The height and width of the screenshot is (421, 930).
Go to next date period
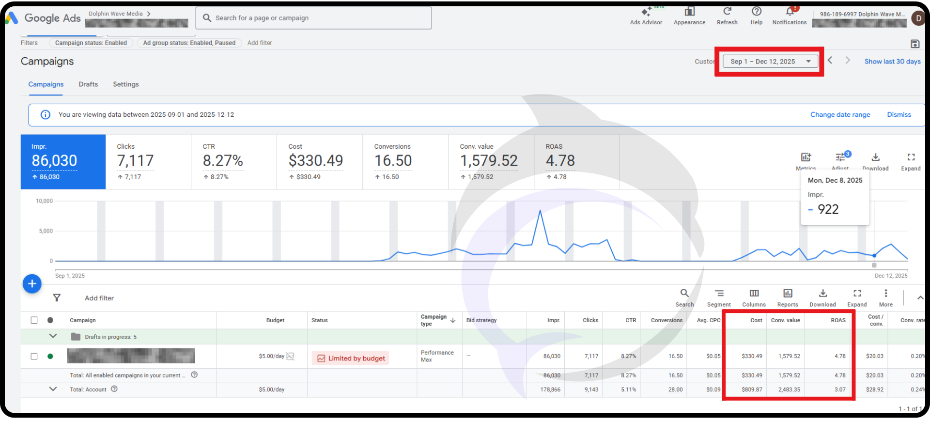[x=848, y=60]
